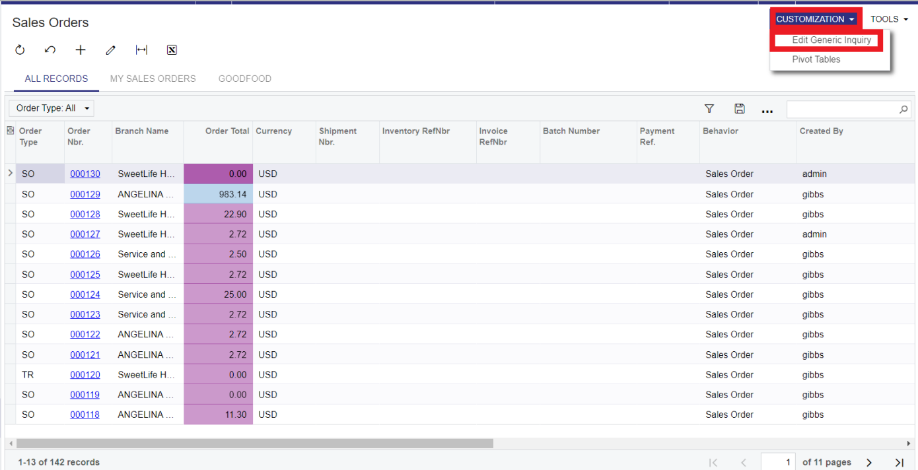This screenshot has width=918, height=470.
Task: Add a new sales order record
Action: pos(80,50)
